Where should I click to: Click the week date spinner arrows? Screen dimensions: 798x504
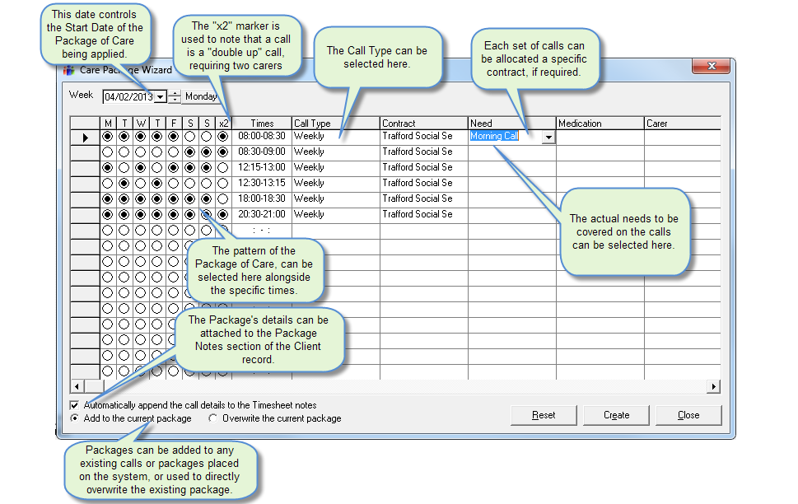(x=174, y=97)
